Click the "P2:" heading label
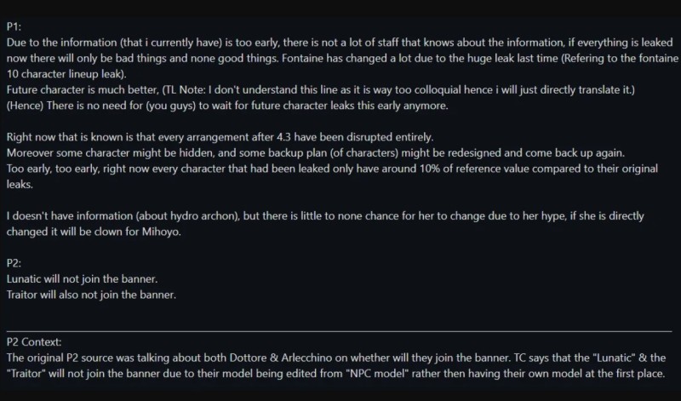Viewport: 681px width, 401px height. [14, 263]
